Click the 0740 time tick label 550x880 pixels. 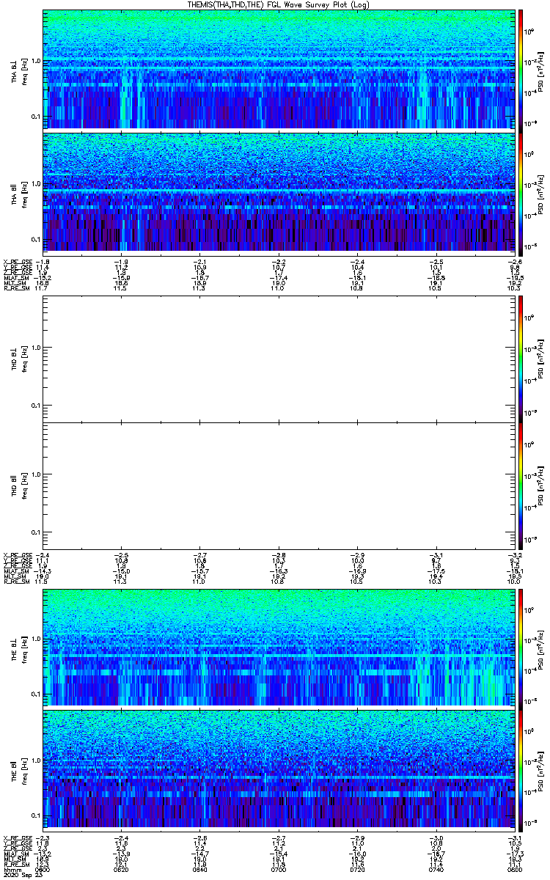click(436, 871)
